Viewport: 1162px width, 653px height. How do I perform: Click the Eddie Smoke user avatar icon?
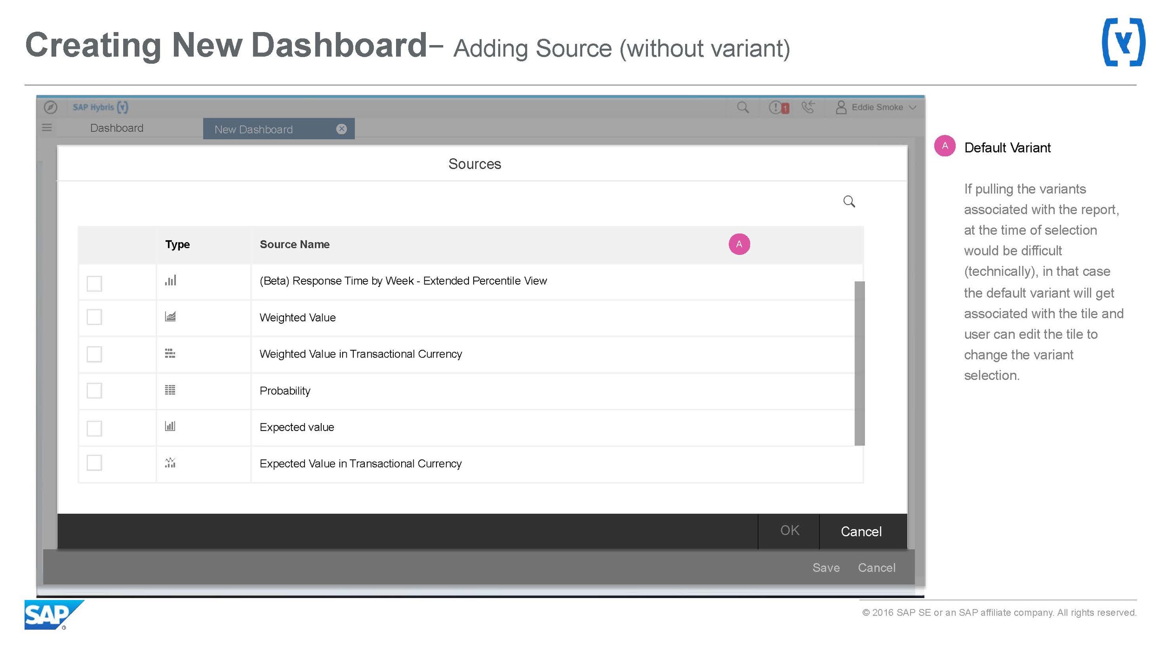click(x=841, y=107)
